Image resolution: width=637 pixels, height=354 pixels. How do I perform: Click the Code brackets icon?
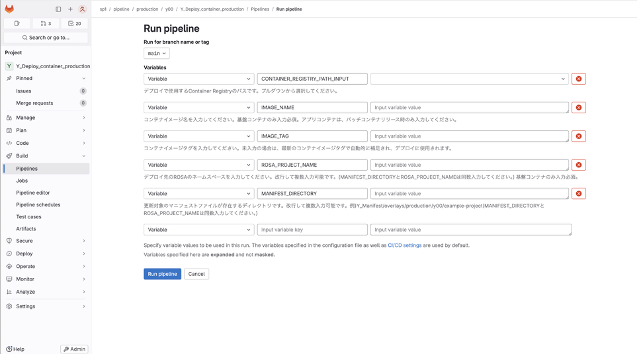pyautogui.click(x=9, y=143)
